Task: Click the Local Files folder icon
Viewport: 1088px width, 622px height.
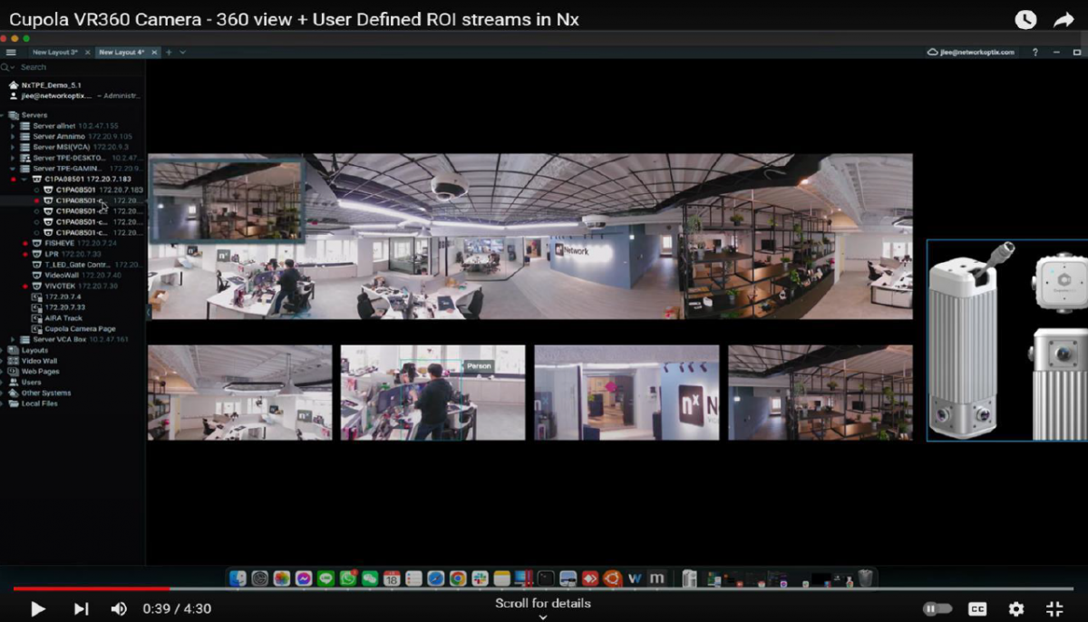Action: 14,403
